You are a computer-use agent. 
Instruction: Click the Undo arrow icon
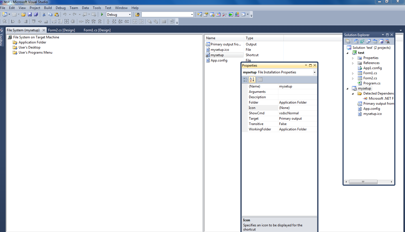[x=65, y=14]
